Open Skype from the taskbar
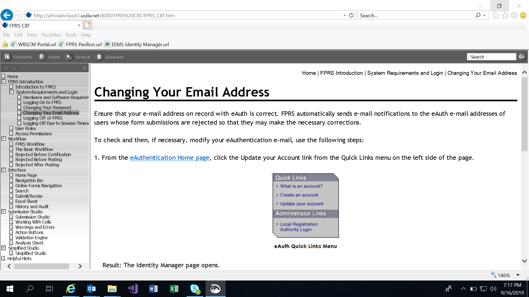 [195, 289]
